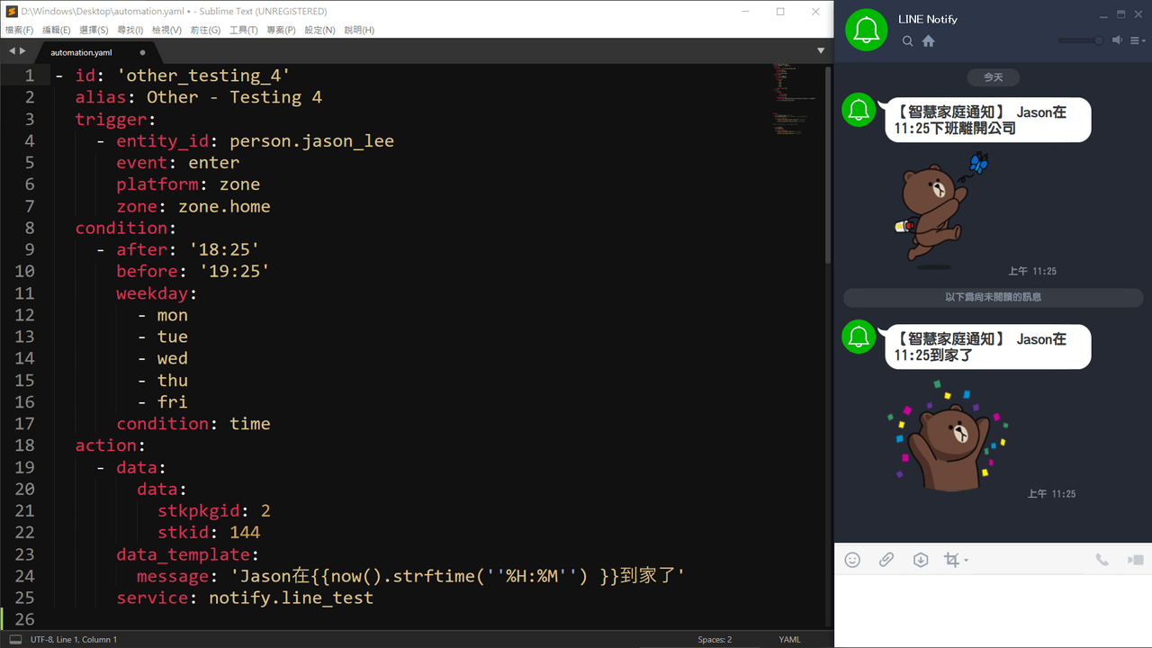This screenshot has height=648, width=1152.
Task: Open the home icon in LINE Notify
Action: pos(929,41)
